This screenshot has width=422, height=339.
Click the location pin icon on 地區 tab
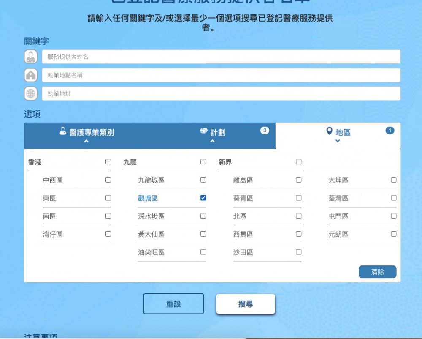(330, 131)
